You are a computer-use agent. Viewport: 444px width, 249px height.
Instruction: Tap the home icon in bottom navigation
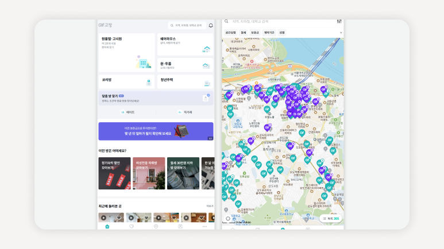point(107,227)
